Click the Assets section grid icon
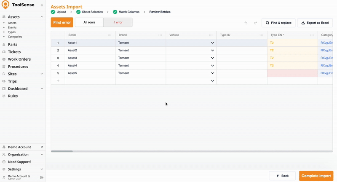Screen dimensions: 337x182 point(4,17)
